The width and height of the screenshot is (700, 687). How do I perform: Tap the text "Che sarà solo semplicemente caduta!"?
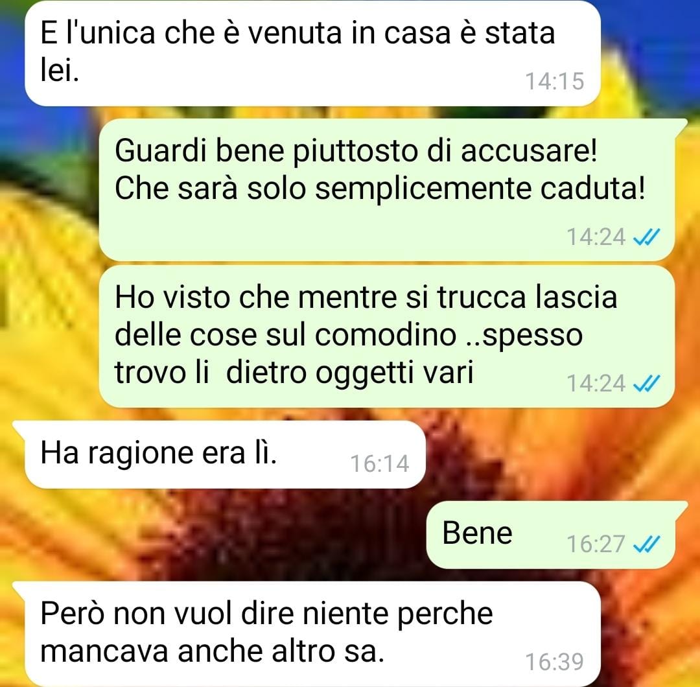[380, 189]
